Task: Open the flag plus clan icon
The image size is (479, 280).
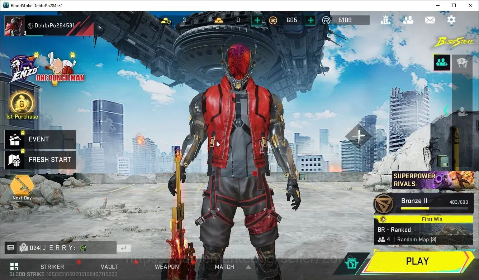Action: [x=462, y=63]
